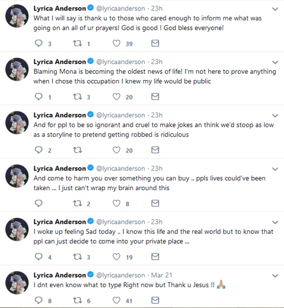Open avatar on the 'harm you over something' tweet
284x308 pixels.
click(x=17, y=176)
